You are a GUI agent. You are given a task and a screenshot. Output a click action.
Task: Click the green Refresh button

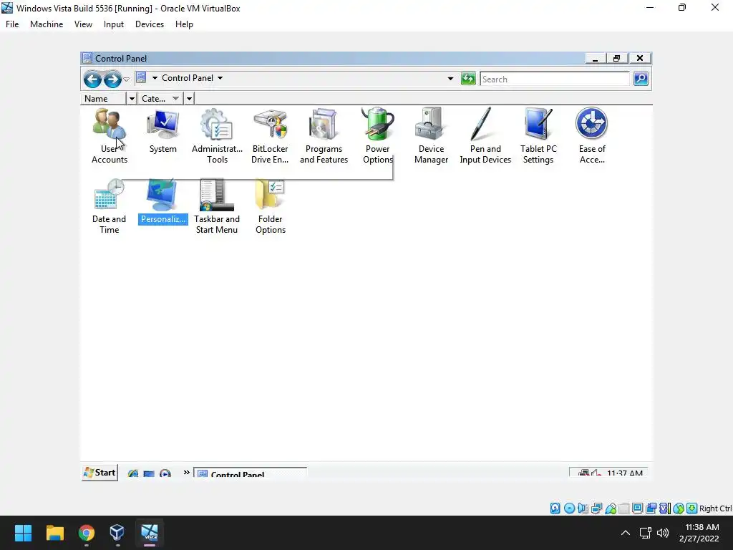click(468, 79)
